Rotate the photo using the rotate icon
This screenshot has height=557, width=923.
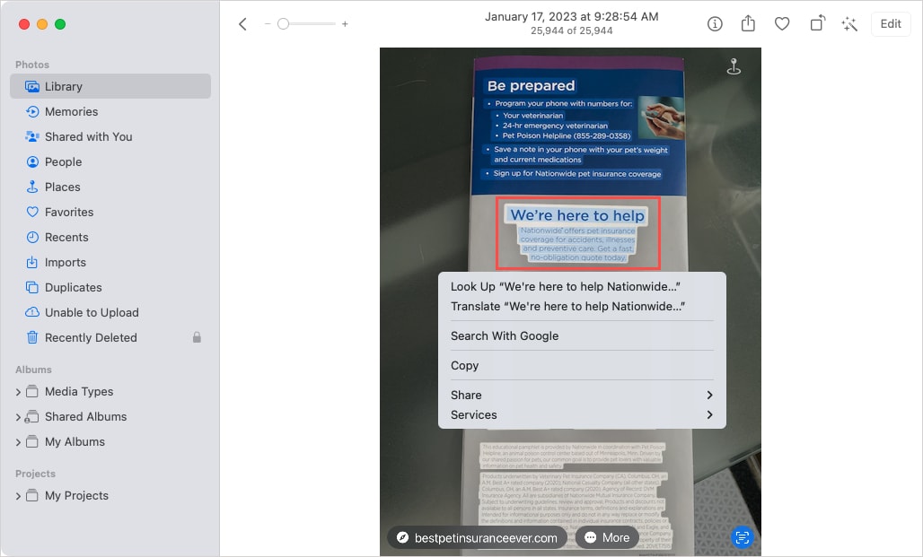(817, 24)
